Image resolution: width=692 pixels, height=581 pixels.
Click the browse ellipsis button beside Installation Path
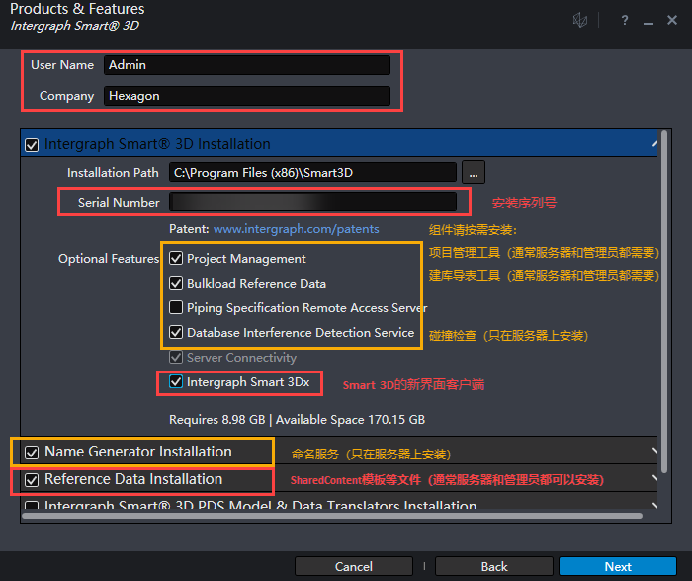474,172
